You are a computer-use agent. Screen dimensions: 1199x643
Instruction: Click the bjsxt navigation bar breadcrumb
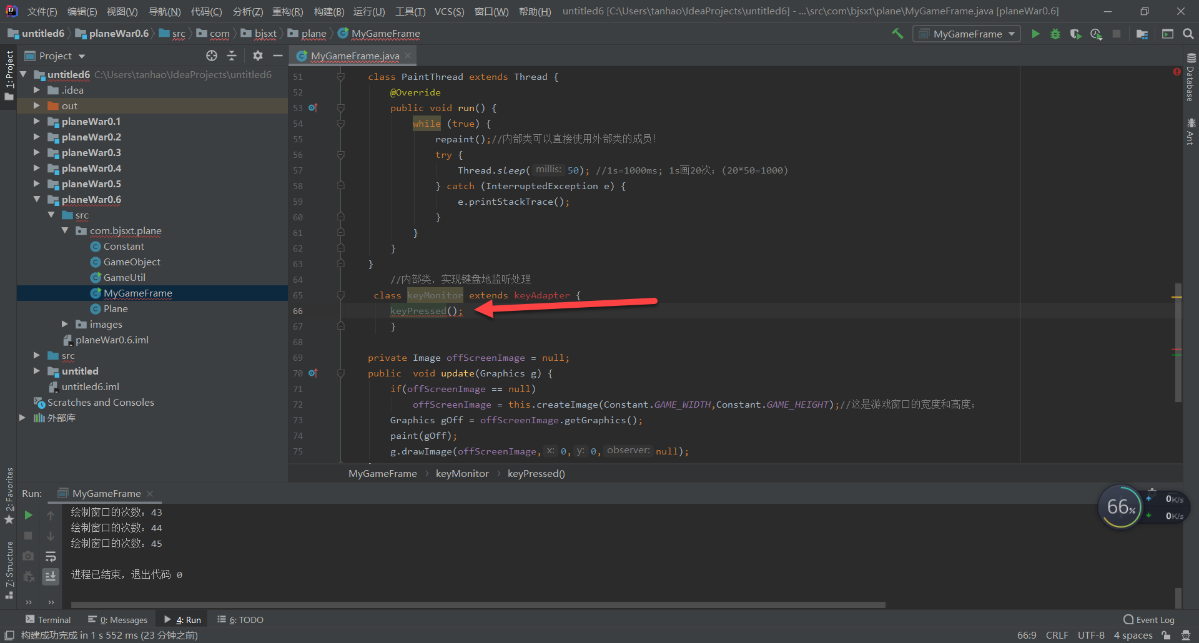point(265,34)
